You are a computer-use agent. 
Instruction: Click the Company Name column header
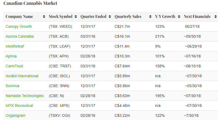(x=19, y=17)
